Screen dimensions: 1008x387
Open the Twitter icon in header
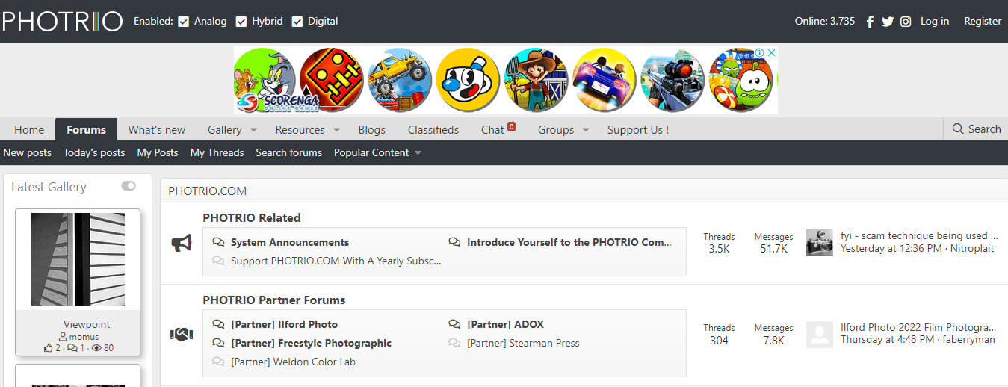888,22
